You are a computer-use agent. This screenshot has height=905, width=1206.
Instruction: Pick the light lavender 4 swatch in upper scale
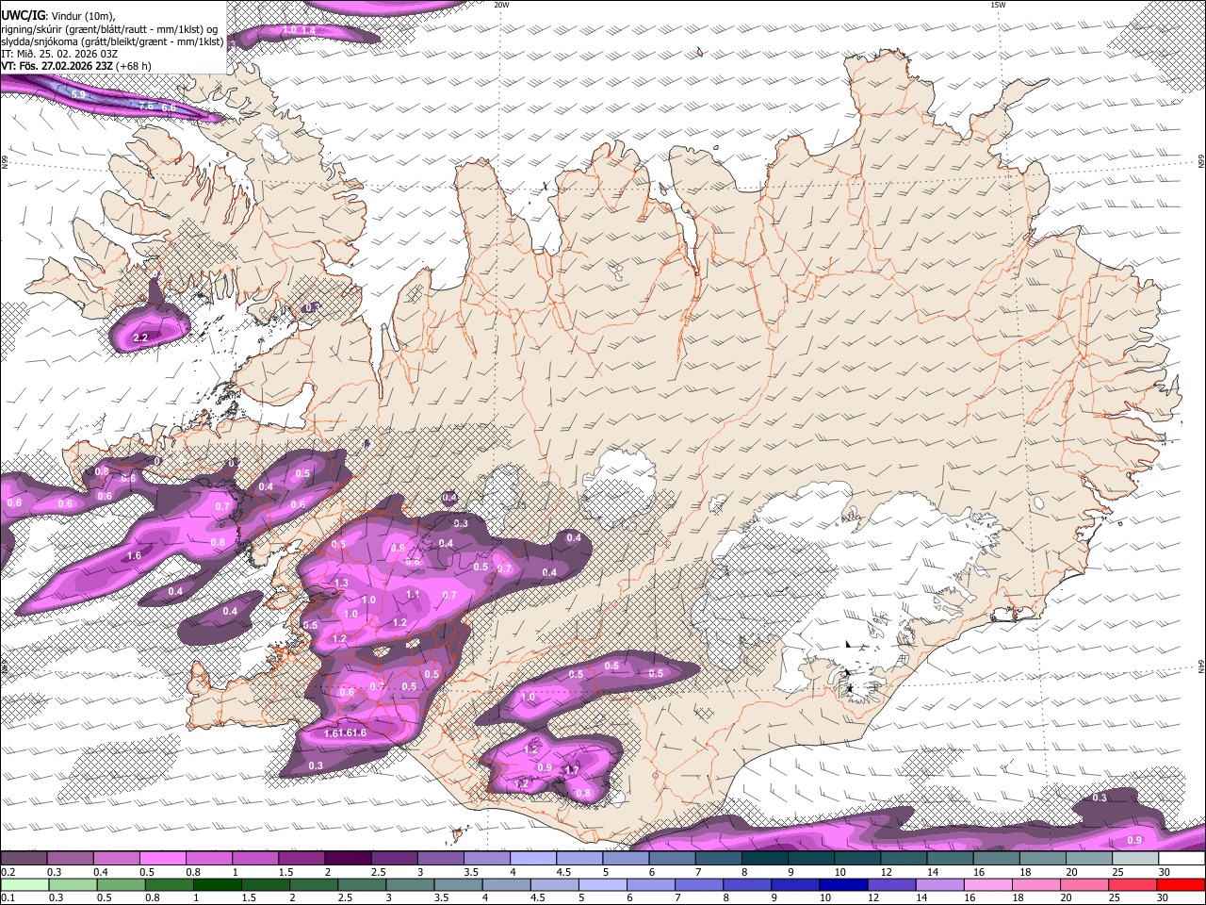(x=533, y=858)
